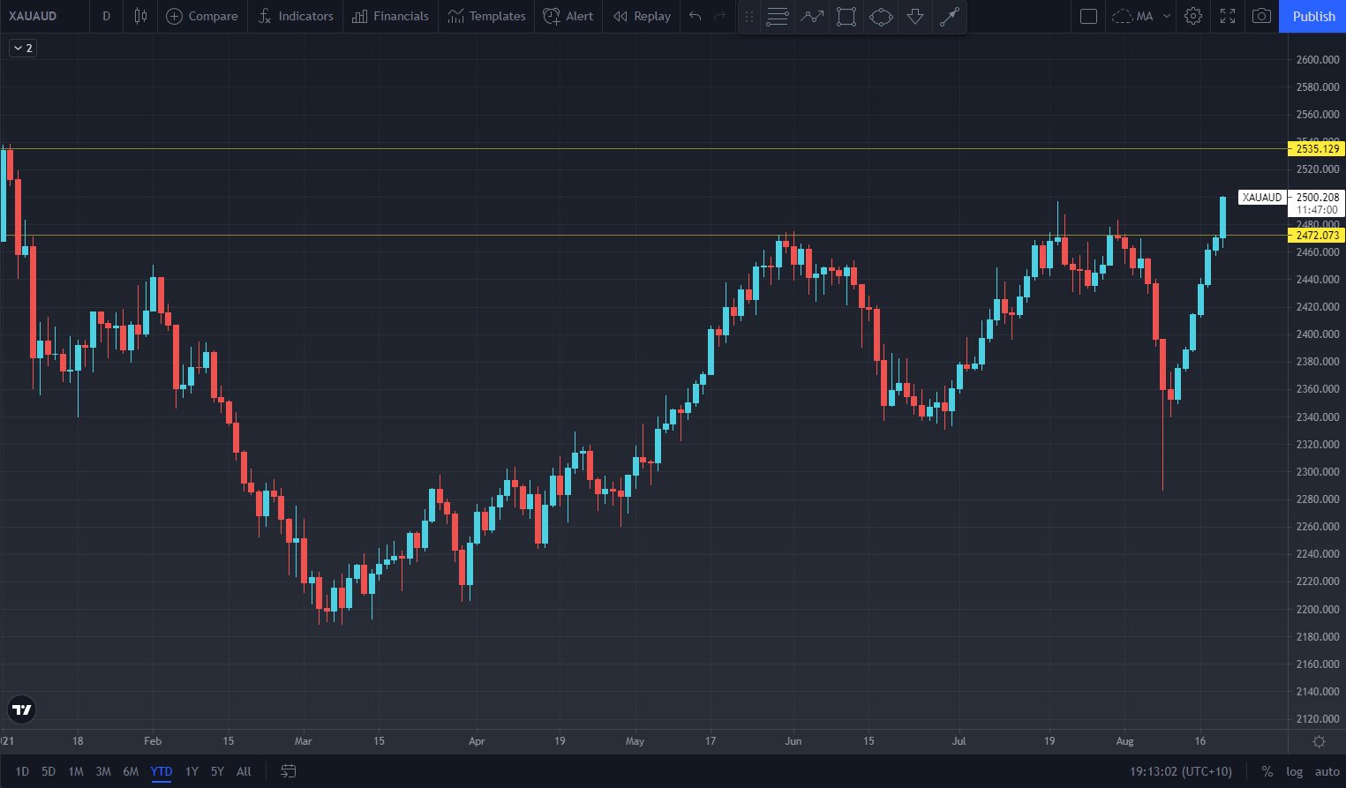Screen dimensions: 1346x788
Task: Publish the chart idea
Action: click(1313, 16)
